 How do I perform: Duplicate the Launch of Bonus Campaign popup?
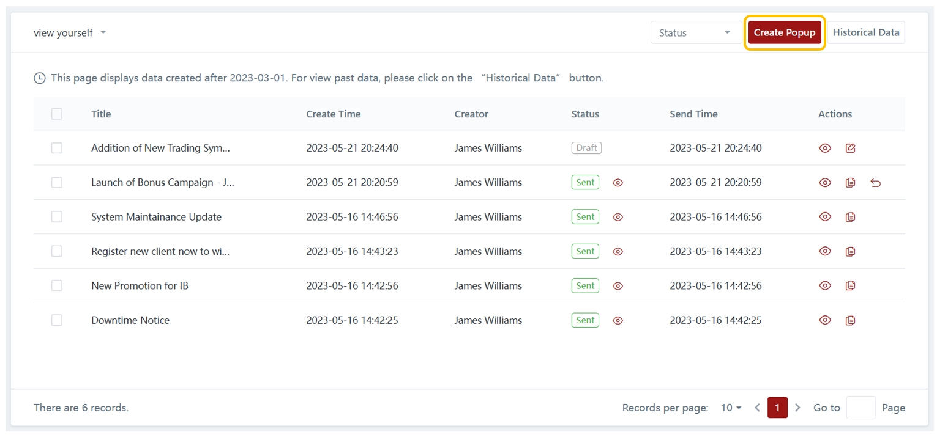coord(850,183)
